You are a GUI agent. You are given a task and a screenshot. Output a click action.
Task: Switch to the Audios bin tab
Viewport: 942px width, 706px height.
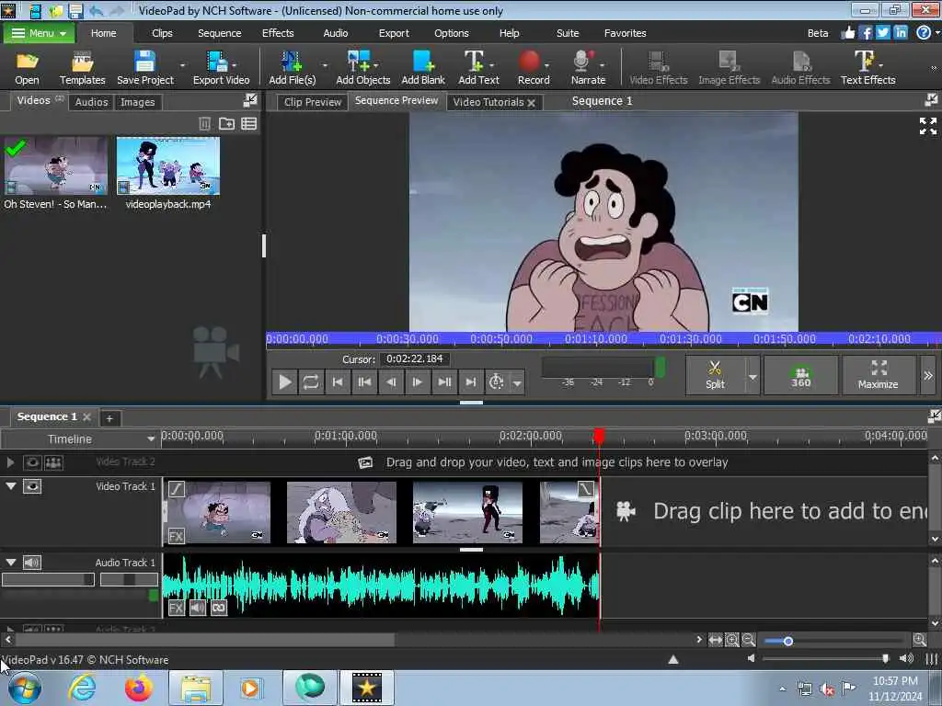pos(91,102)
